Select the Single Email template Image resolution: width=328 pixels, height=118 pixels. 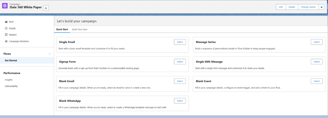coord(180,42)
